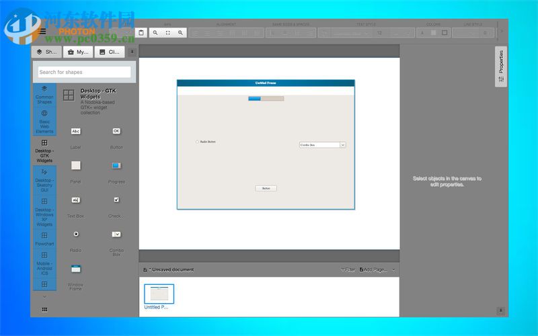This screenshot has width=538, height=336.
Task: Click the zoom in magnifier icon
Action: click(180, 32)
